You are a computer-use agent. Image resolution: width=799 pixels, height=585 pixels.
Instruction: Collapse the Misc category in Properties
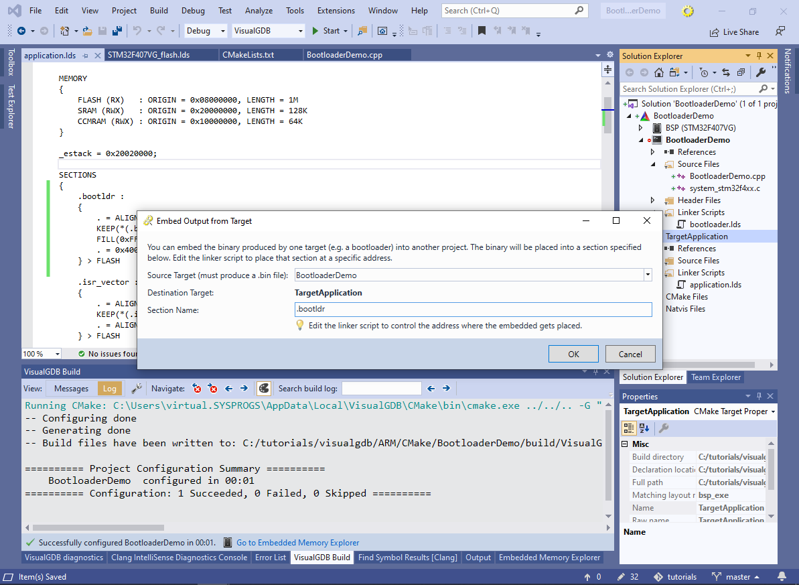[625, 444]
